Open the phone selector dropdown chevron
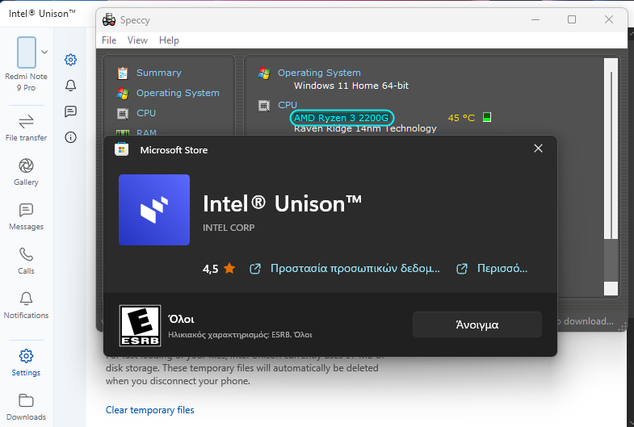Viewport: 634px width, 427px height. click(44, 52)
